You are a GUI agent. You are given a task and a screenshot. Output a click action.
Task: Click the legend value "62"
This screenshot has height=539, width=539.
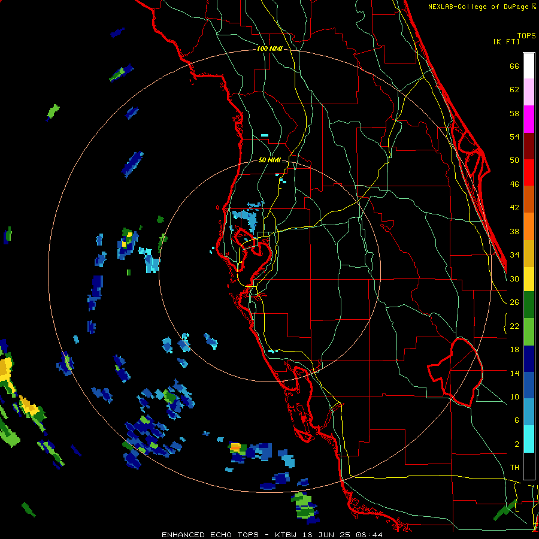pyautogui.click(x=514, y=90)
